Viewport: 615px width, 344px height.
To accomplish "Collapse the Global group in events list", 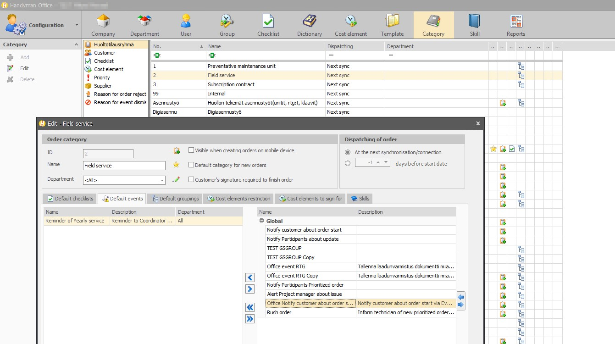I will click(261, 221).
